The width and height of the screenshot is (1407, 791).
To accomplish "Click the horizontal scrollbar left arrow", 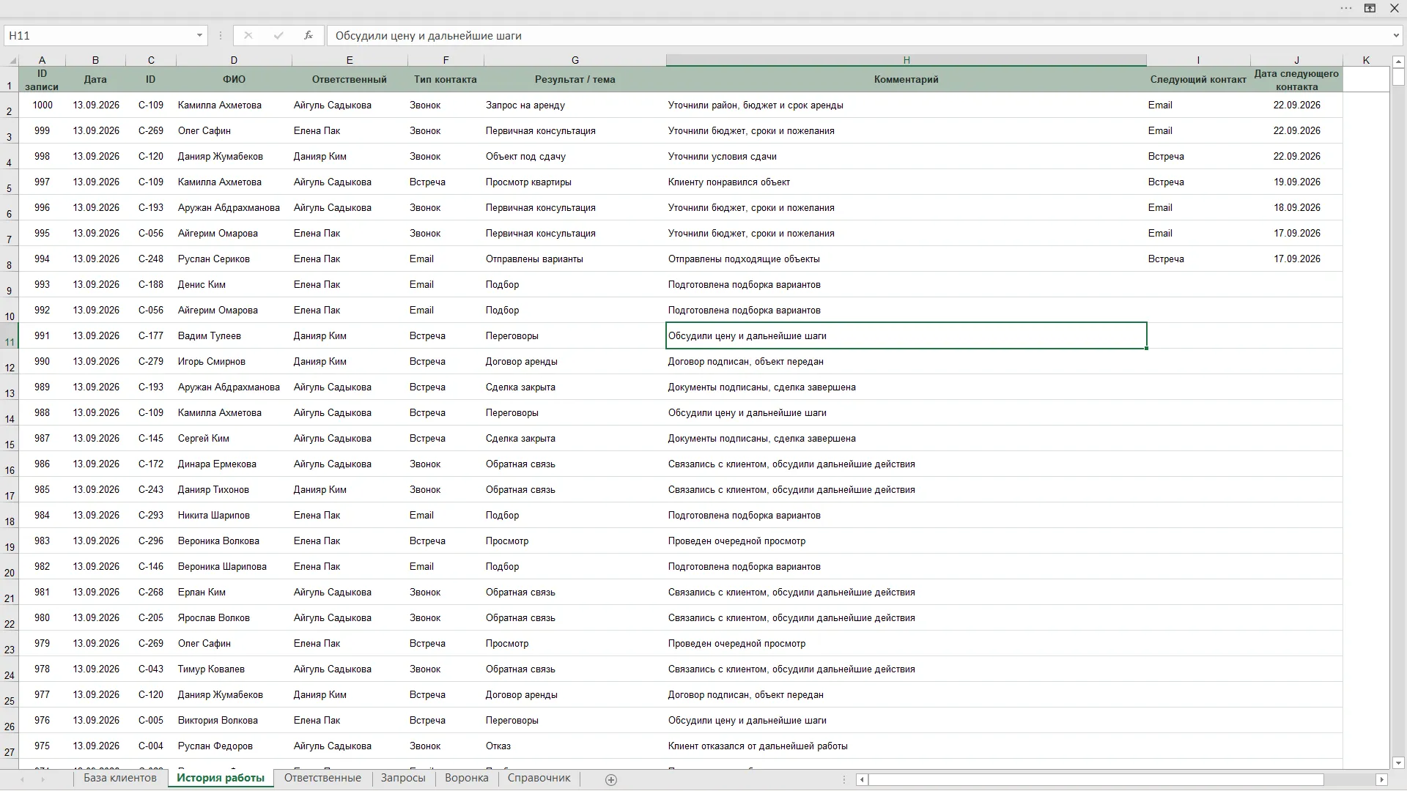I will (863, 780).
